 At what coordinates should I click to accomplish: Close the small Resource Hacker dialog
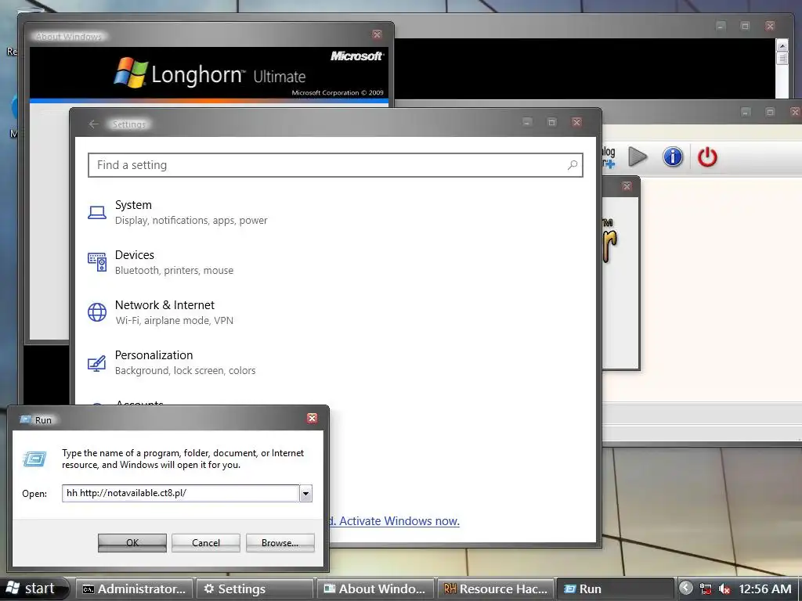tap(627, 186)
